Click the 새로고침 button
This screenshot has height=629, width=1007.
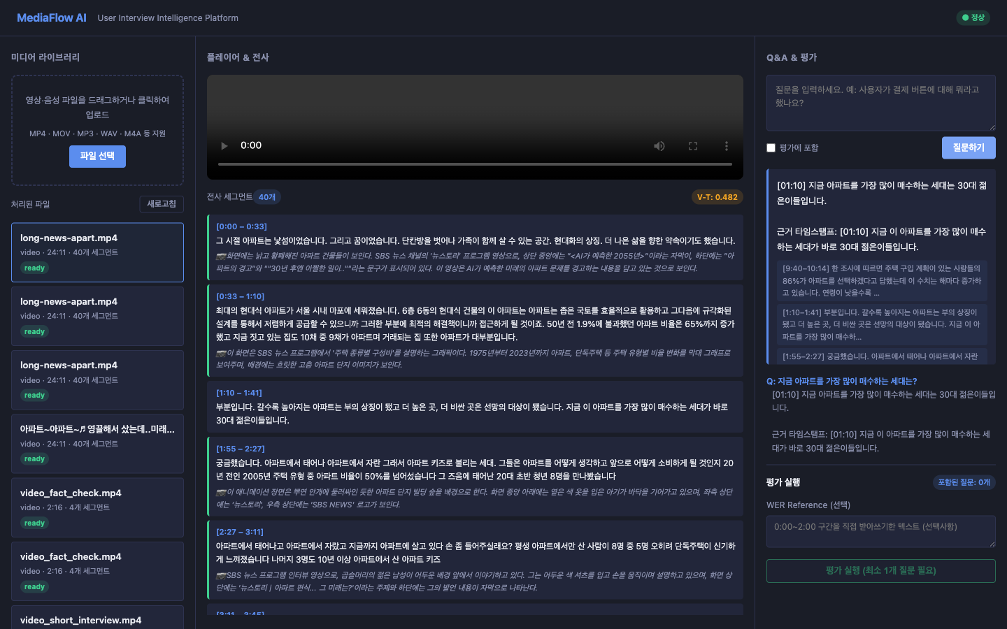tap(162, 204)
